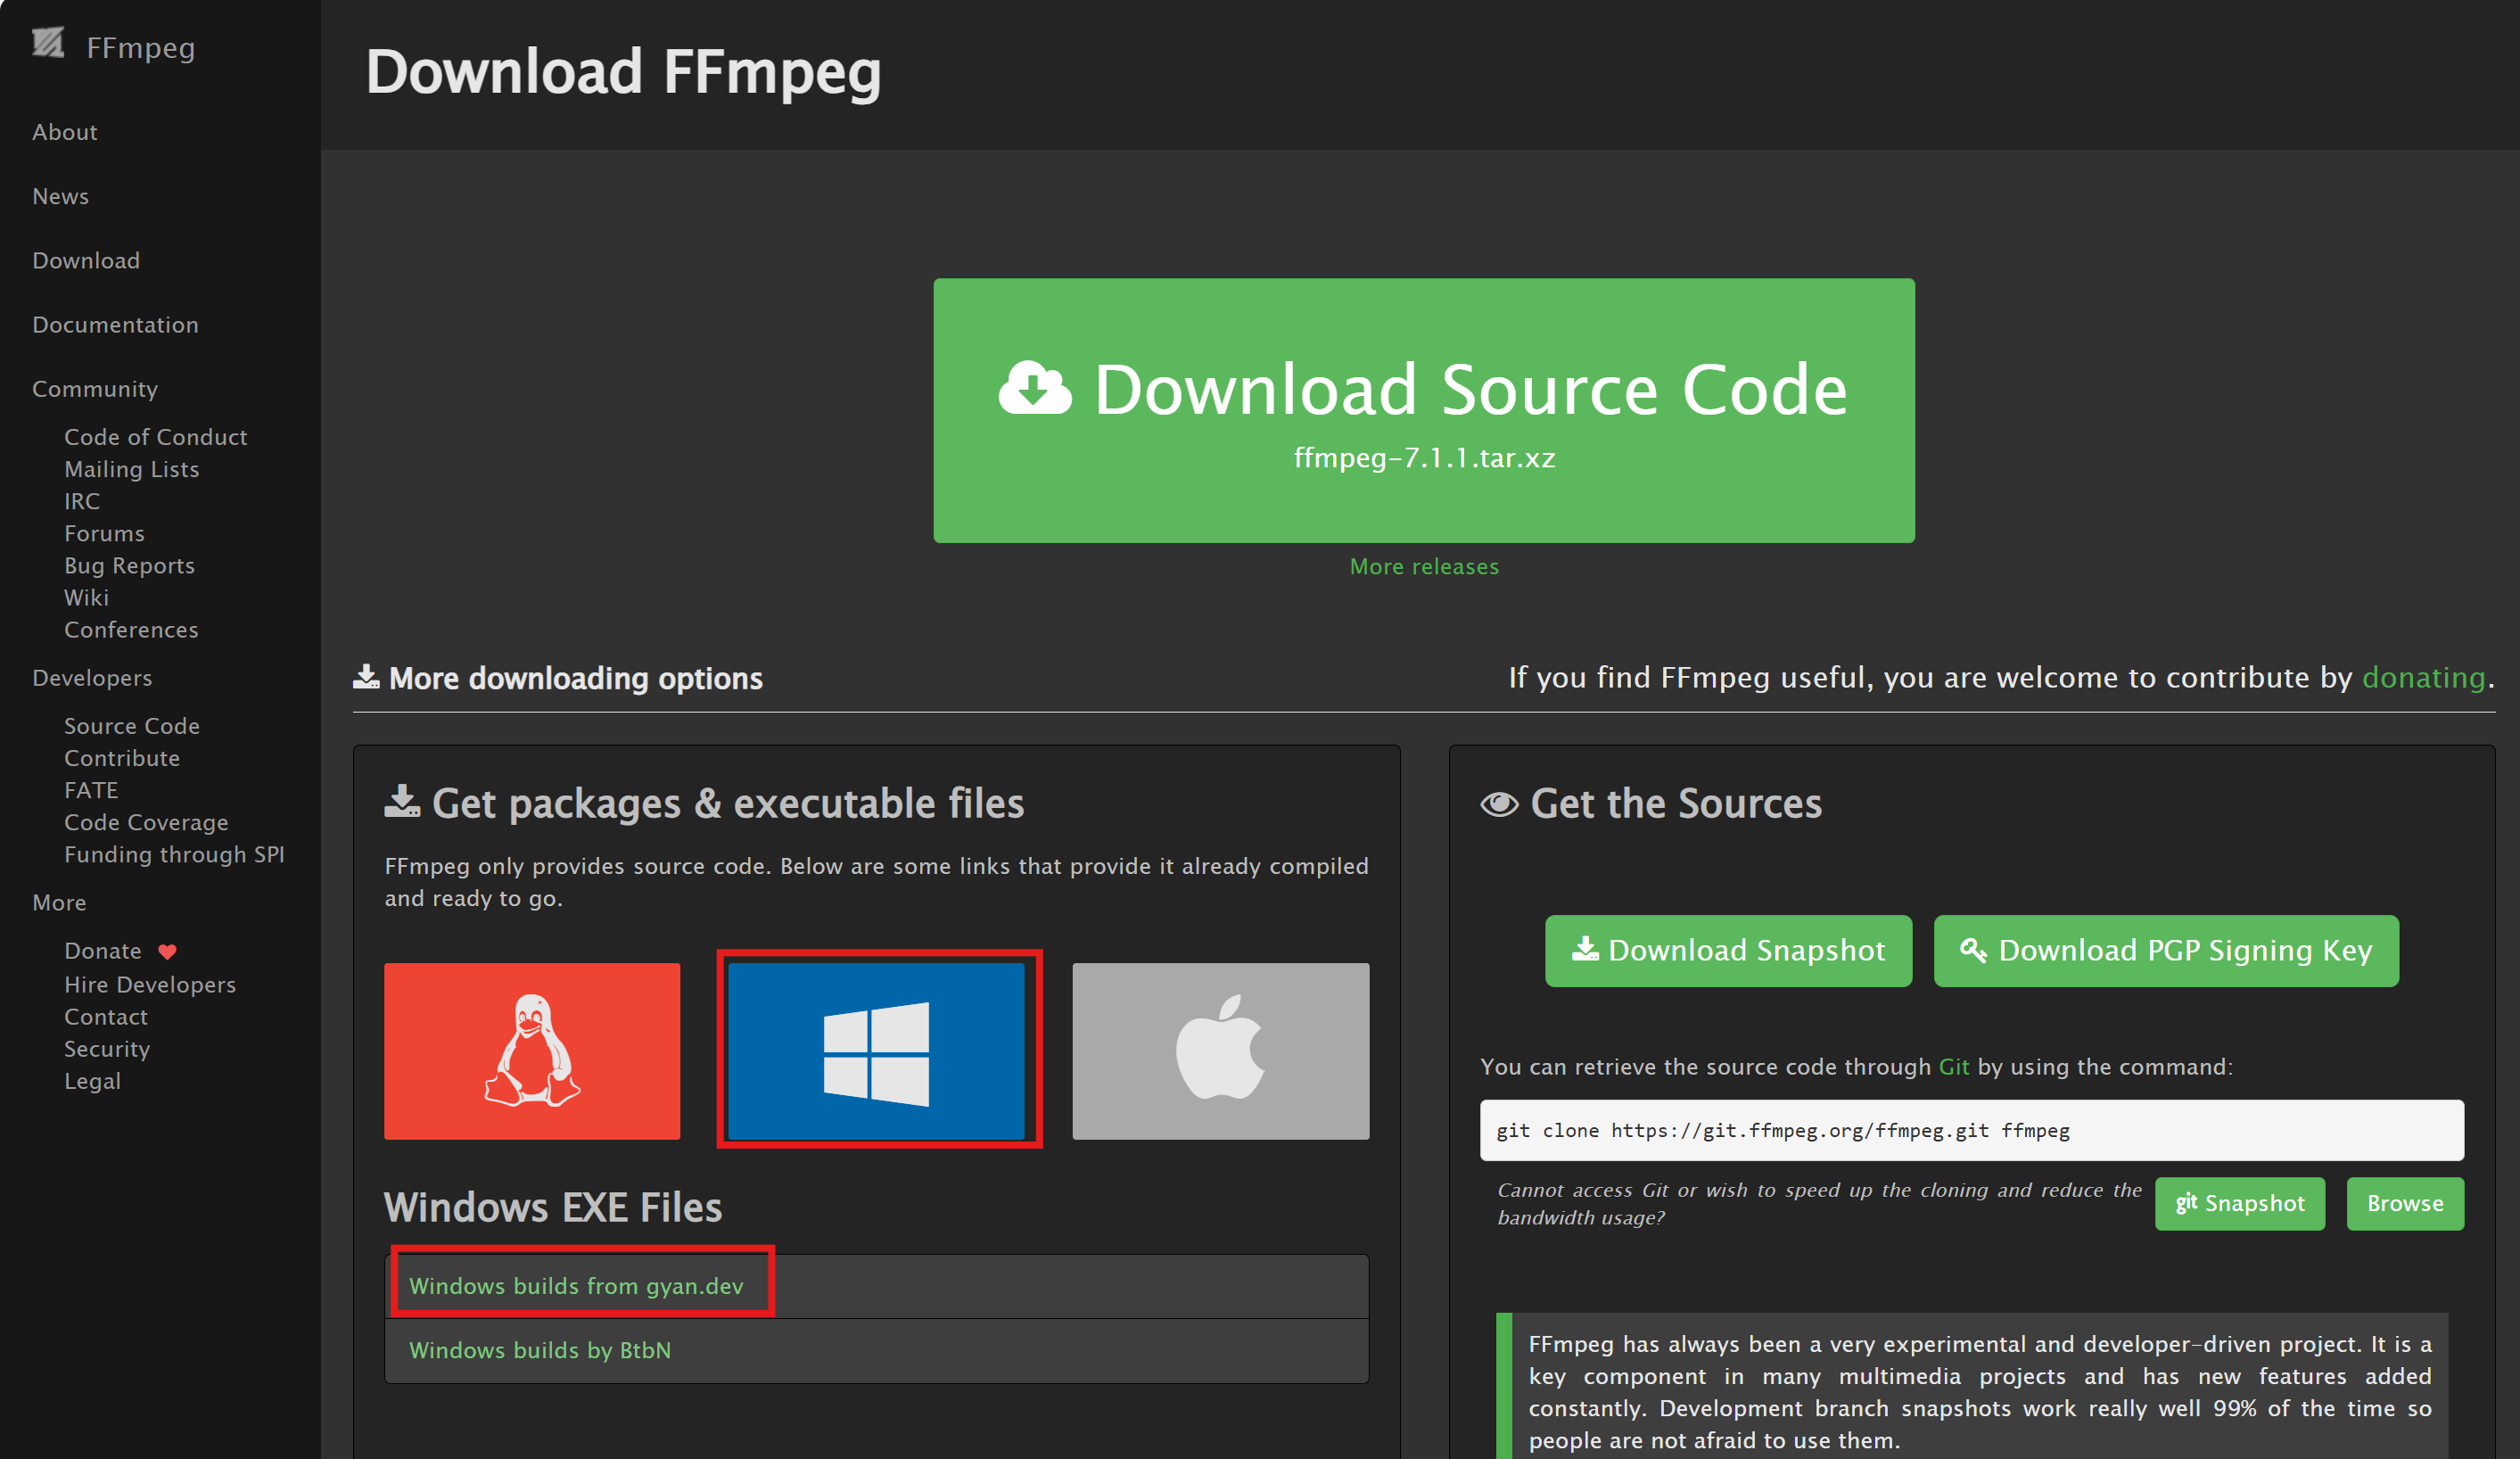Expand More downloading options
Image resolution: width=2520 pixels, height=1459 pixels.
[x=558, y=678]
